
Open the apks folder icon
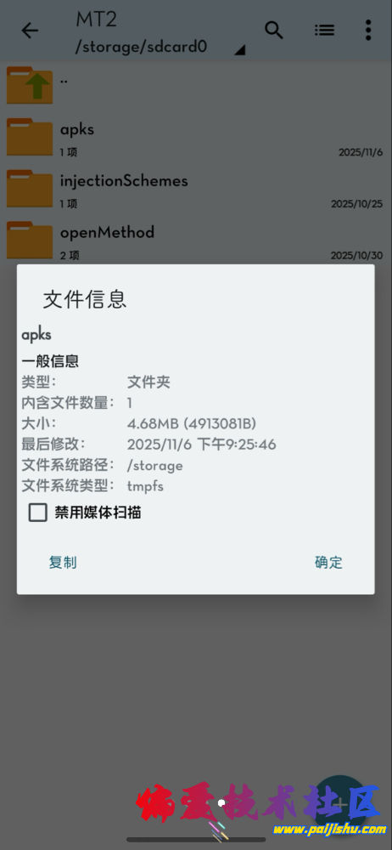30,138
